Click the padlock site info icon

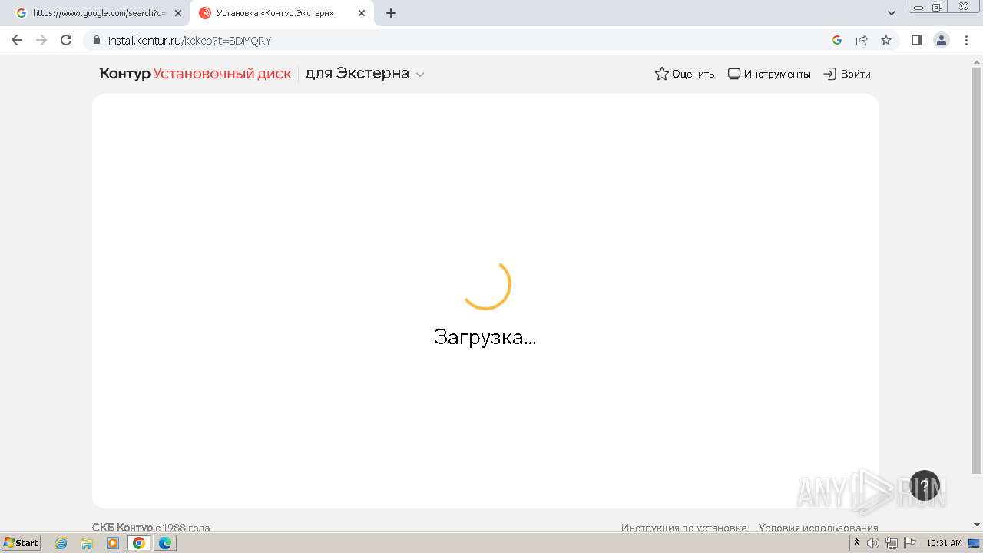click(x=97, y=41)
